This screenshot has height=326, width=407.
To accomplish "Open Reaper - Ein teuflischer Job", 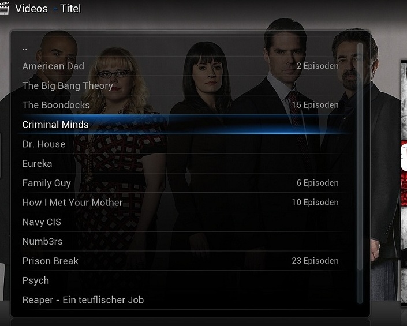I will (183, 300).
